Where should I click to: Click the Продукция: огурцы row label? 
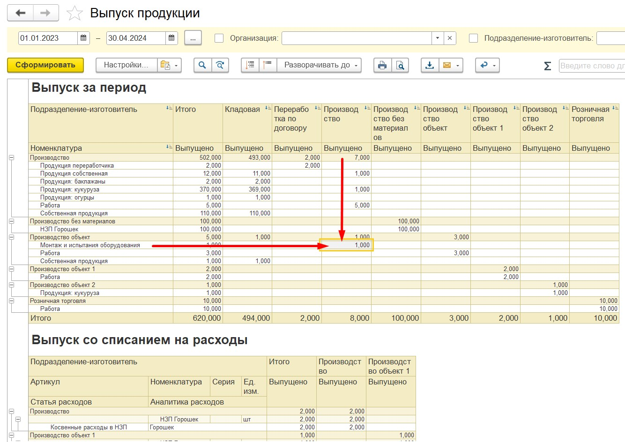67,198
